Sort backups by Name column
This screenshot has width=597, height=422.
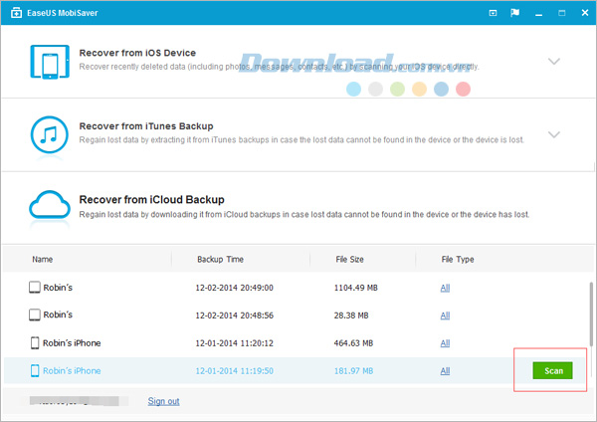(42, 260)
